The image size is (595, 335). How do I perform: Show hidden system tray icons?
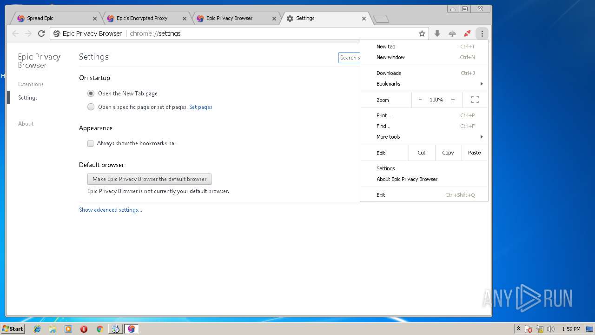[518, 329]
